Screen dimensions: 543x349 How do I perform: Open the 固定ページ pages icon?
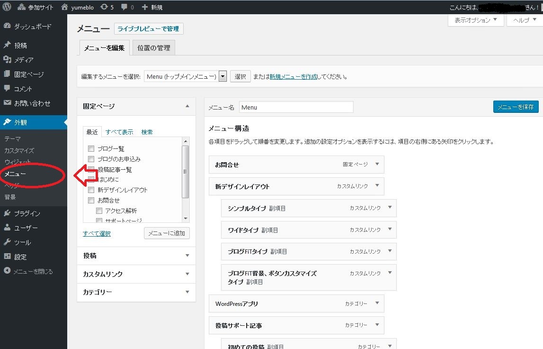point(7,74)
